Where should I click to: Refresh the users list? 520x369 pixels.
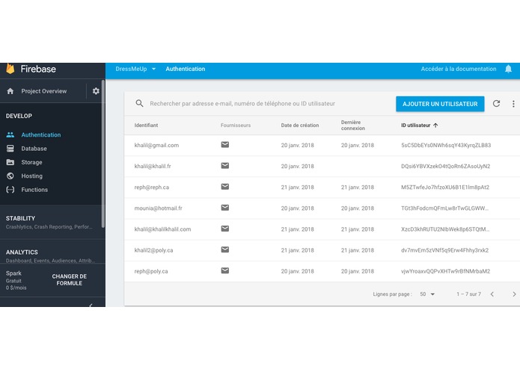pyautogui.click(x=496, y=104)
